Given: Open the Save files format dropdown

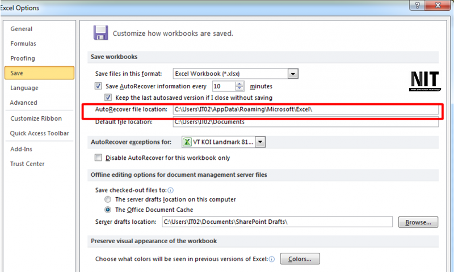Looking at the screenshot, I should 293,74.
